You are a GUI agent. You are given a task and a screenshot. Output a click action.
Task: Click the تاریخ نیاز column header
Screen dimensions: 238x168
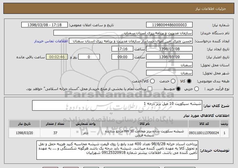tap(24, 124)
